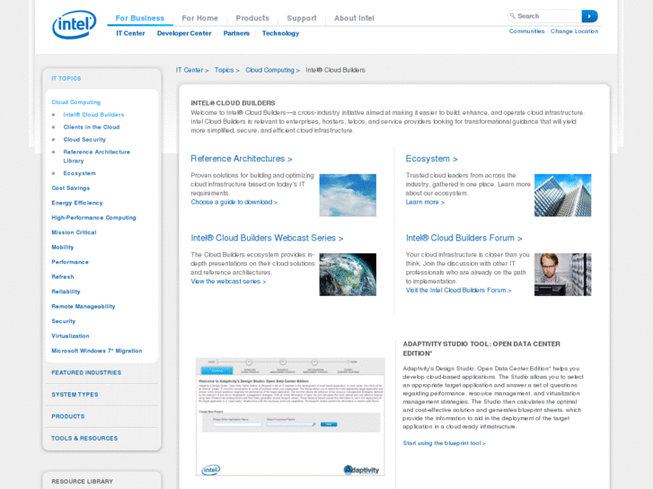Select Technology in the sub-navigation
This screenshot has height=489, width=653.
(x=280, y=33)
